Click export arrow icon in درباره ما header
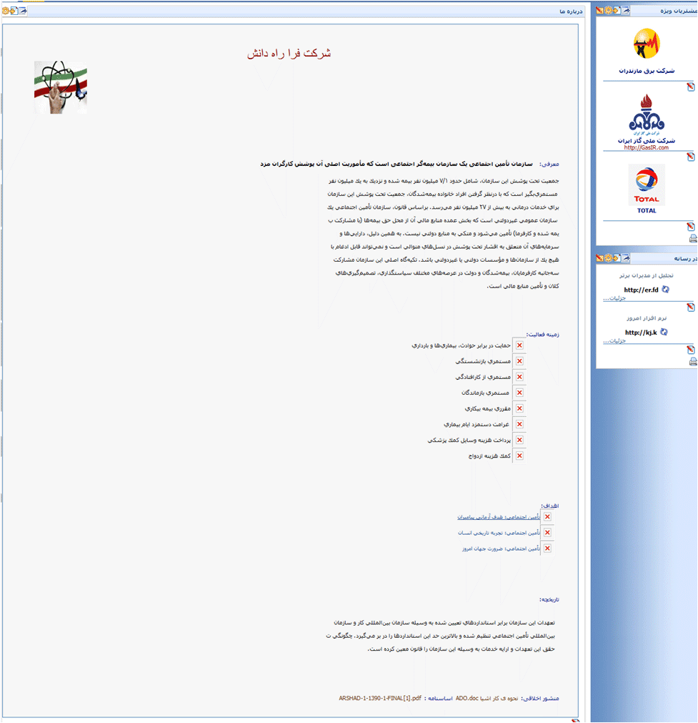Image resolution: width=698 pixels, height=723 pixels. click(x=22, y=10)
